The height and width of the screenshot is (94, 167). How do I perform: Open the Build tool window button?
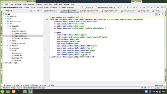point(16,85)
